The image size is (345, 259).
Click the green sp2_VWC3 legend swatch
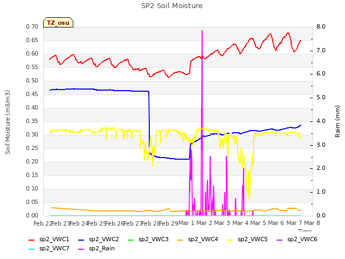point(131,240)
